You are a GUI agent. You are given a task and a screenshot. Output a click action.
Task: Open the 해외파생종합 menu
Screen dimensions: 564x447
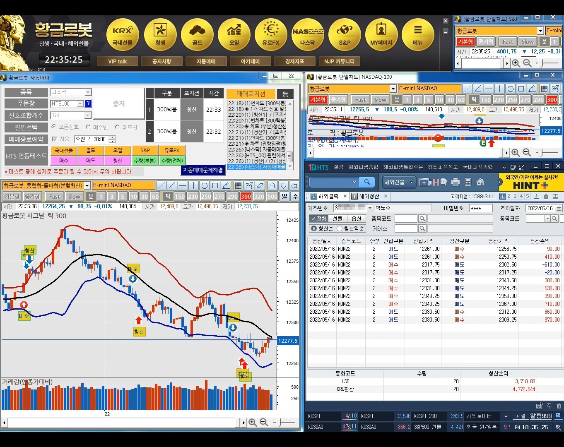click(363, 167)
